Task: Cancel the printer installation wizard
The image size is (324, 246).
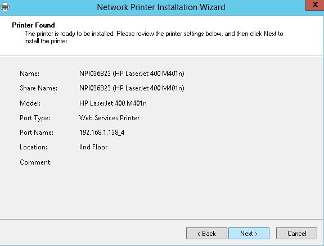Action: pos(296,234)
